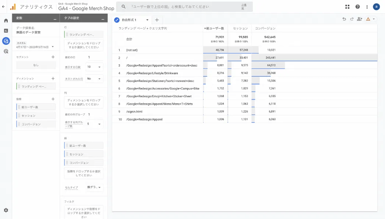Select ランディング ペー... chip in 行 section
385x219 pixels.
click(x=84, y=35)
